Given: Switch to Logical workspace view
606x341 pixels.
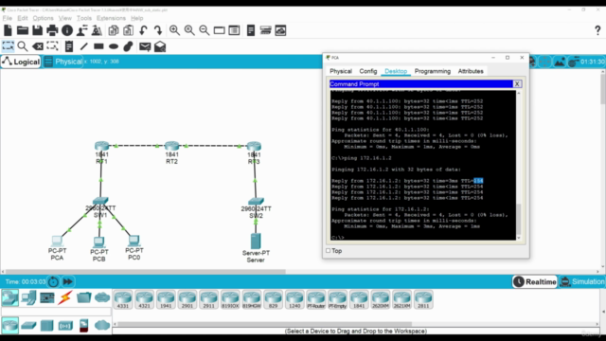Looking at the screenshot, I should coord(21,62).
